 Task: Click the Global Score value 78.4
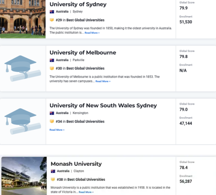point(184,168)
